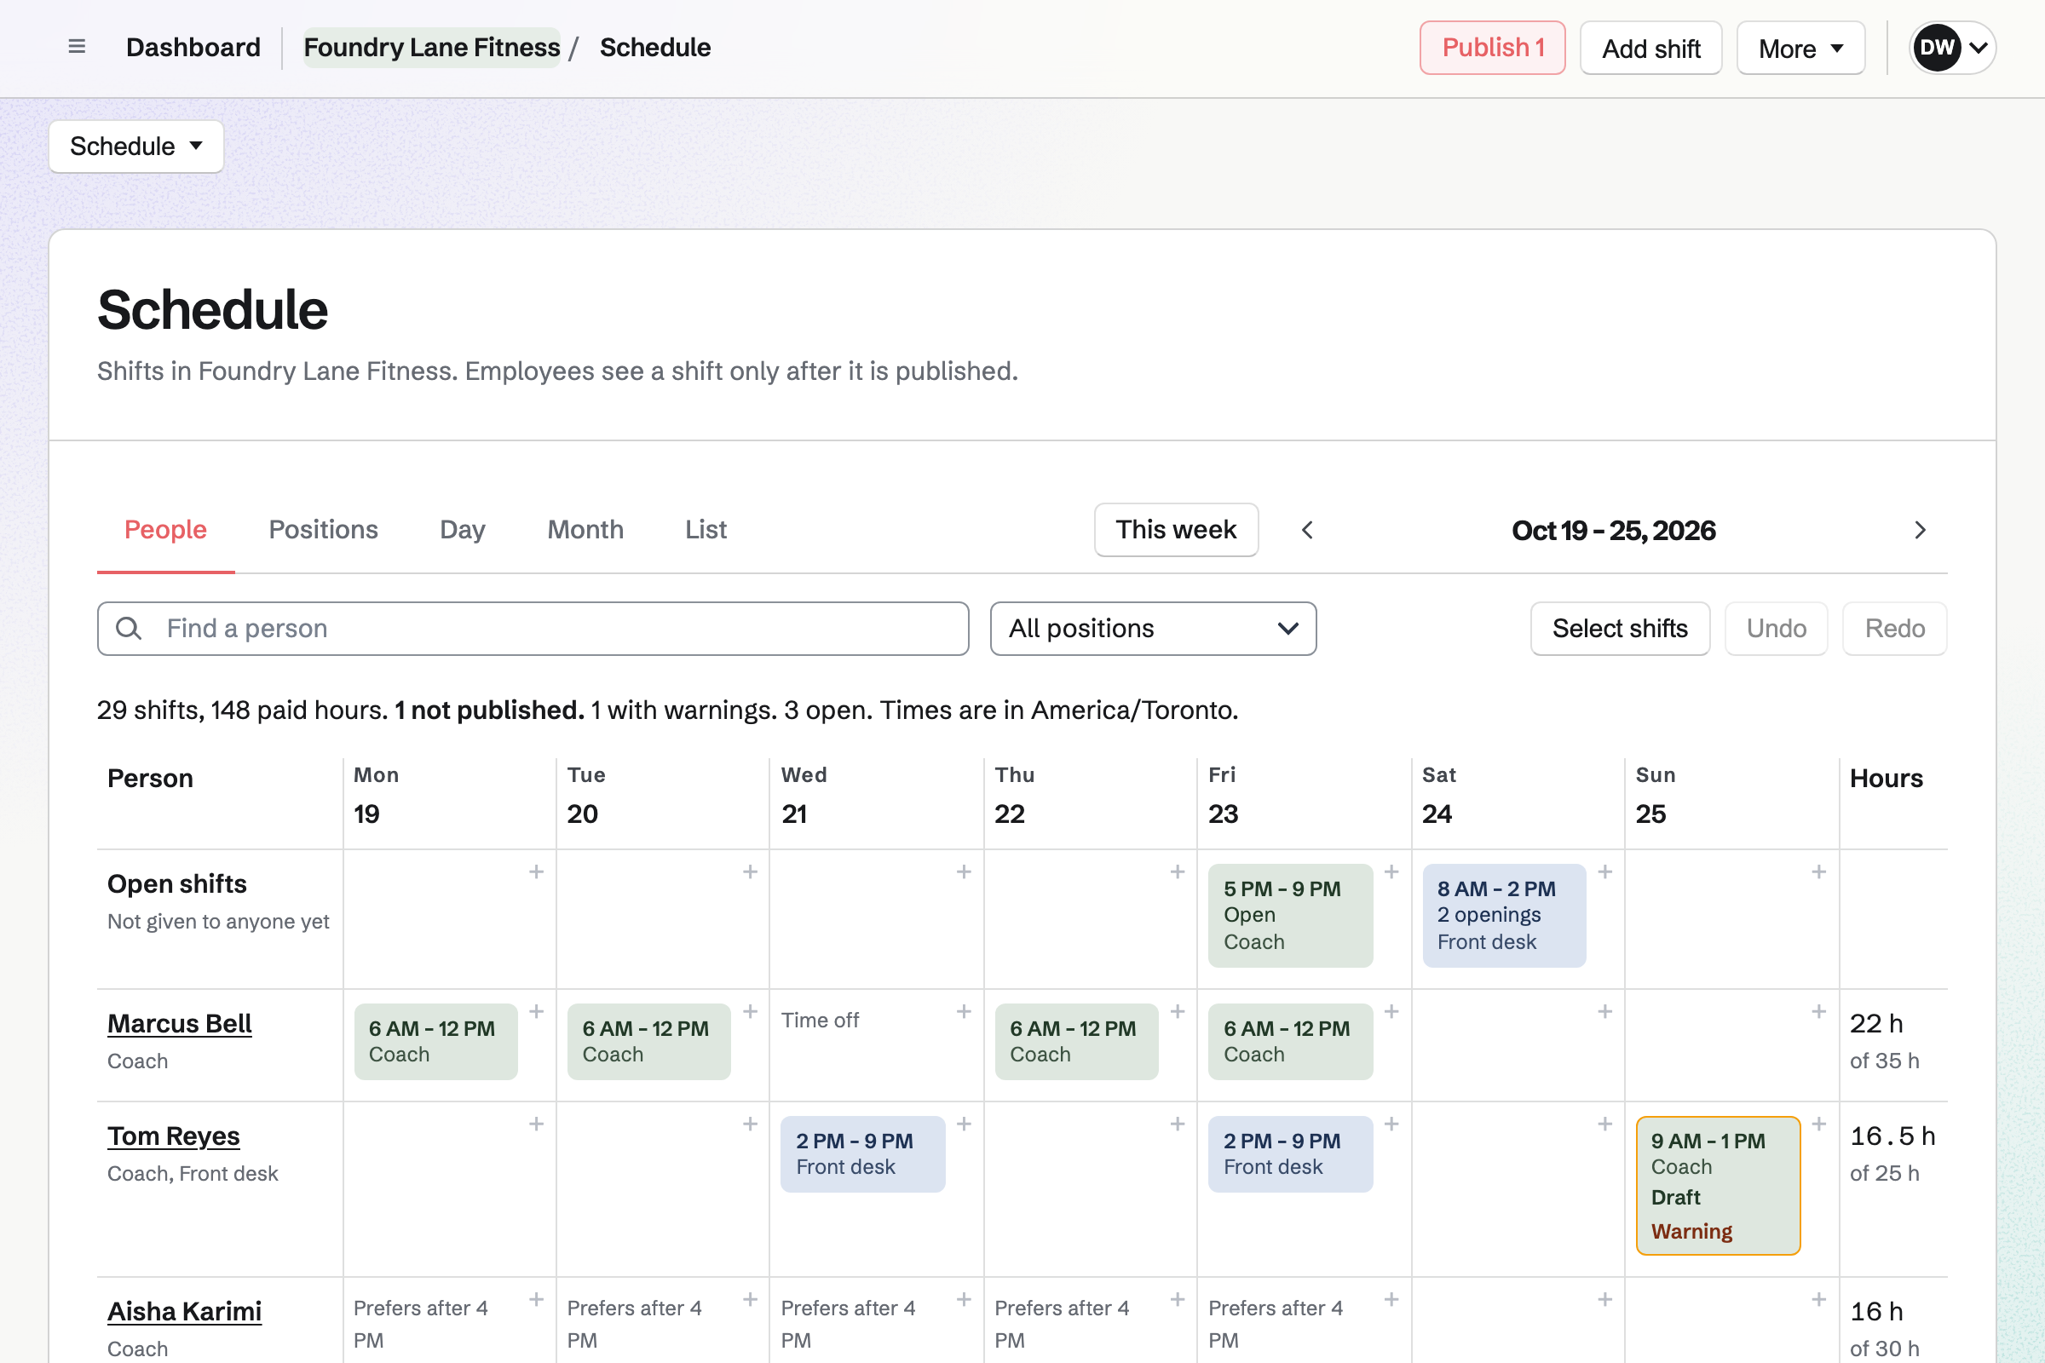The width and height of the screenshot is (2045, 1363).
Task: Go to previous week arrow
Action: click(1307, 530)
